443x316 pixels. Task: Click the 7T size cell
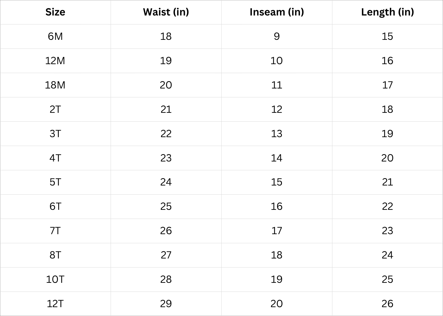click(x=55, y=231)
